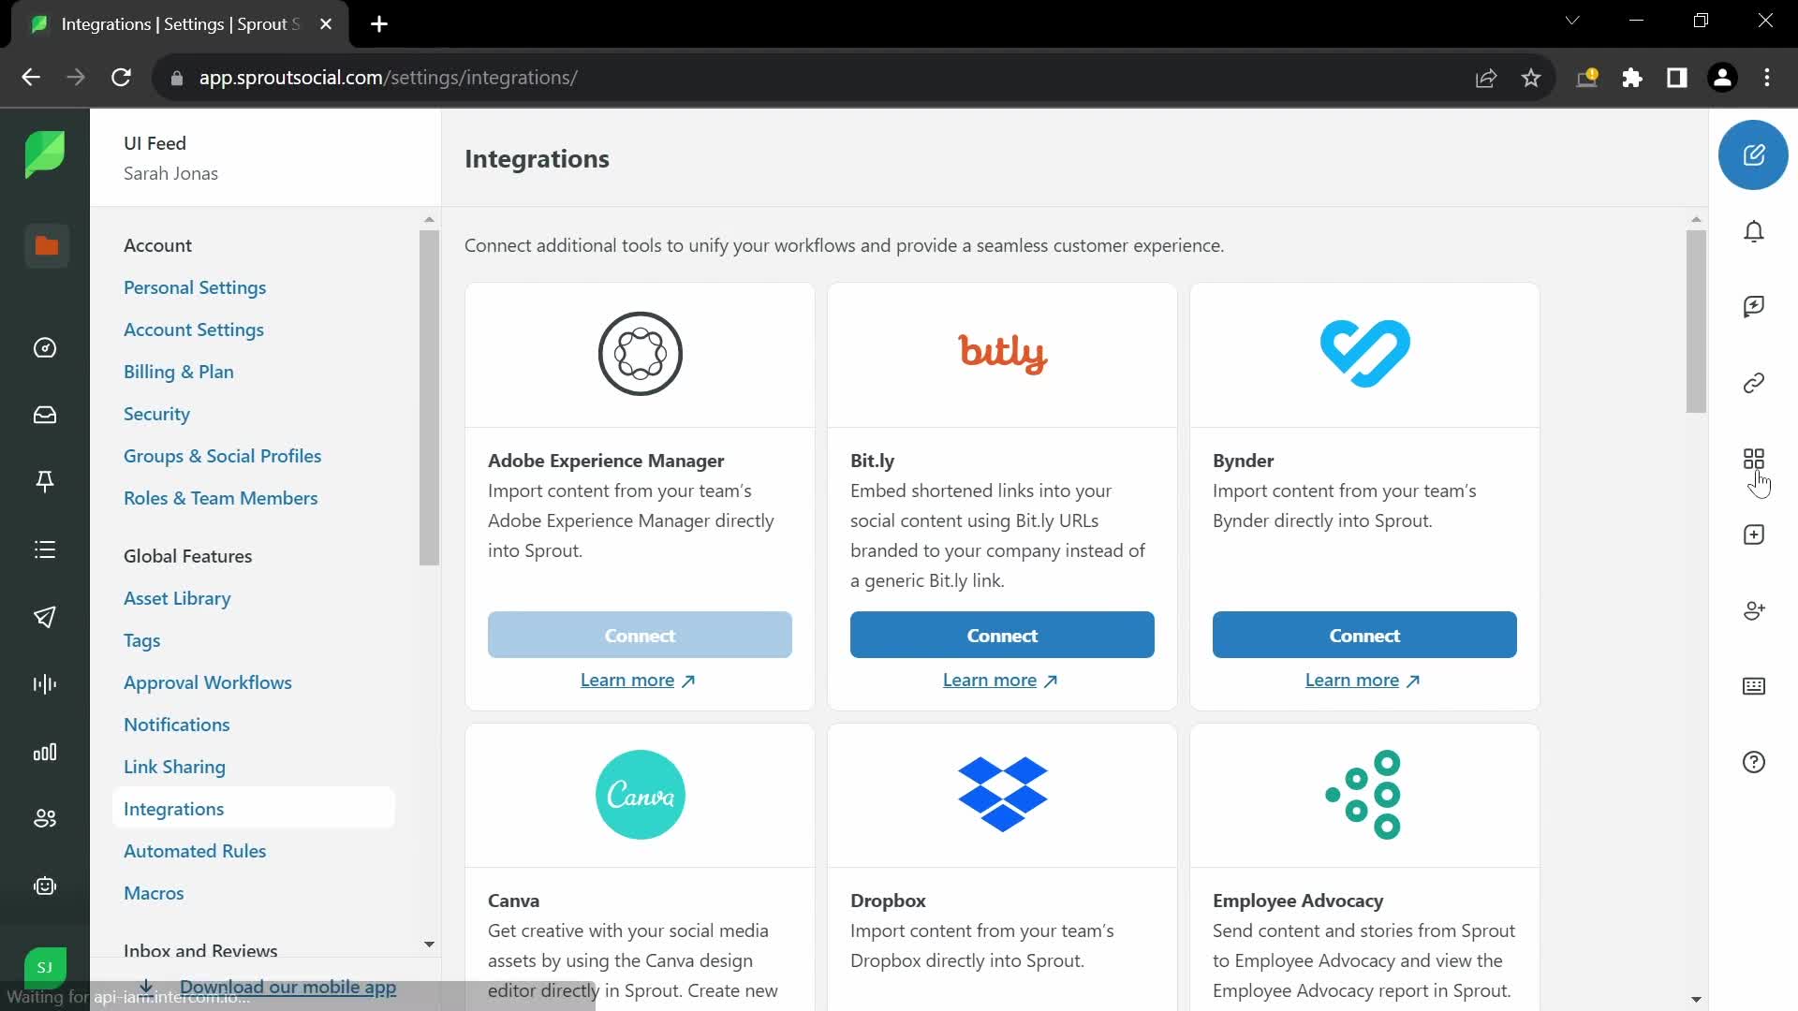This screenshot has height=1011, width=1798.
Task: Click the compose/edit icon top right
Action: (1755, 154)
